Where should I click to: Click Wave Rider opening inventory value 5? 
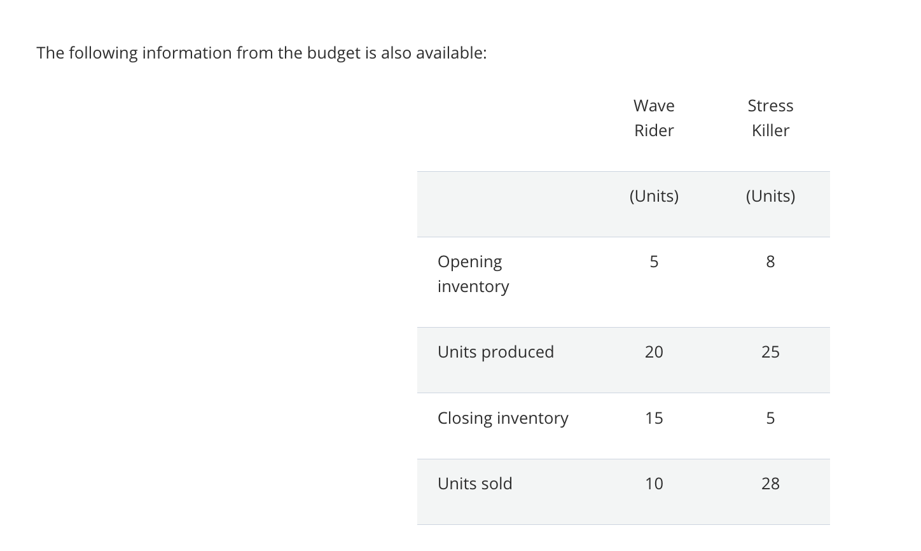[654, 262]
